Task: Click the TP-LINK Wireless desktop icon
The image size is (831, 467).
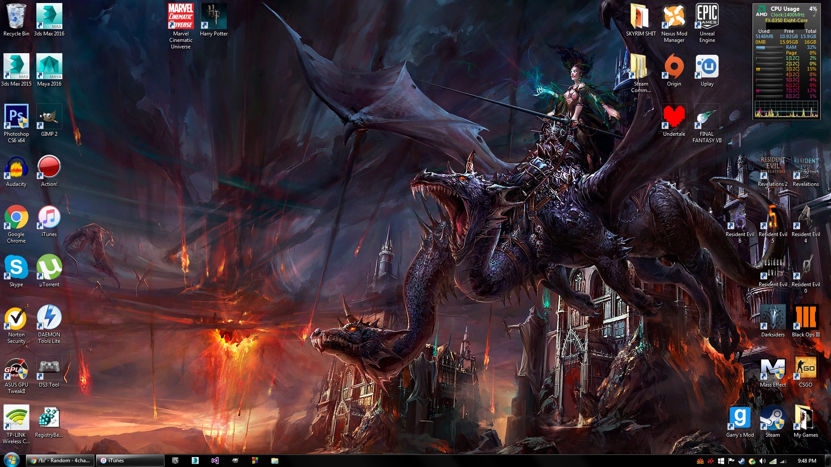Action: (x=16, y=424)
